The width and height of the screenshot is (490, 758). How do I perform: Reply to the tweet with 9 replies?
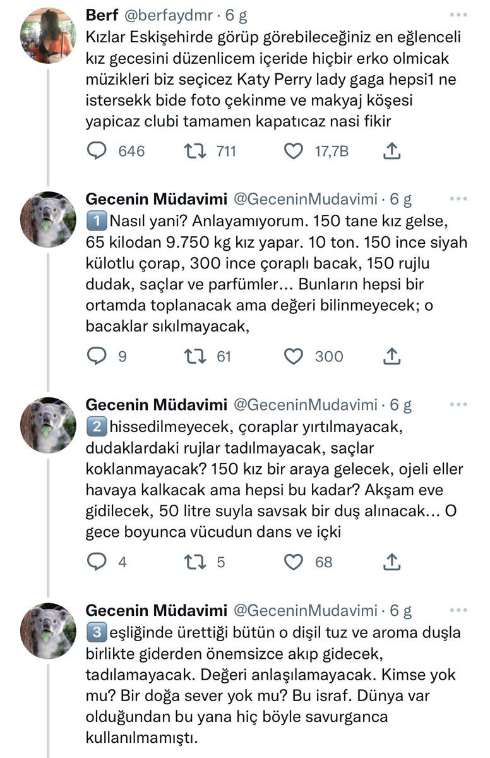pos(97,357)
